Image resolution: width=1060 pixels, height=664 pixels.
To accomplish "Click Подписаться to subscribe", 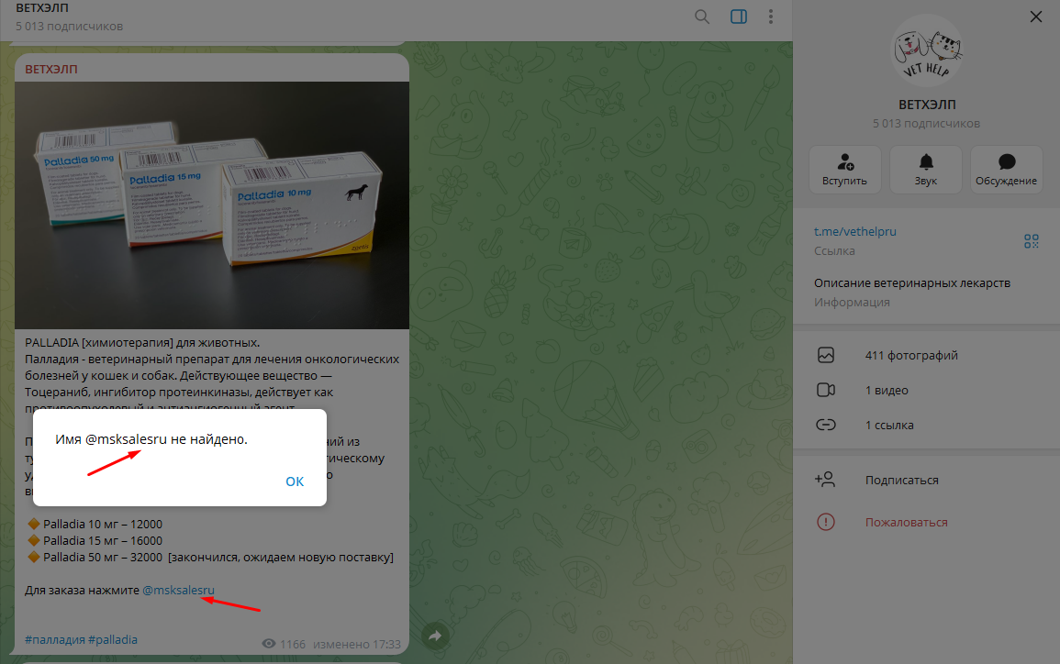I will pyautogui.click(x=926, y=481).
